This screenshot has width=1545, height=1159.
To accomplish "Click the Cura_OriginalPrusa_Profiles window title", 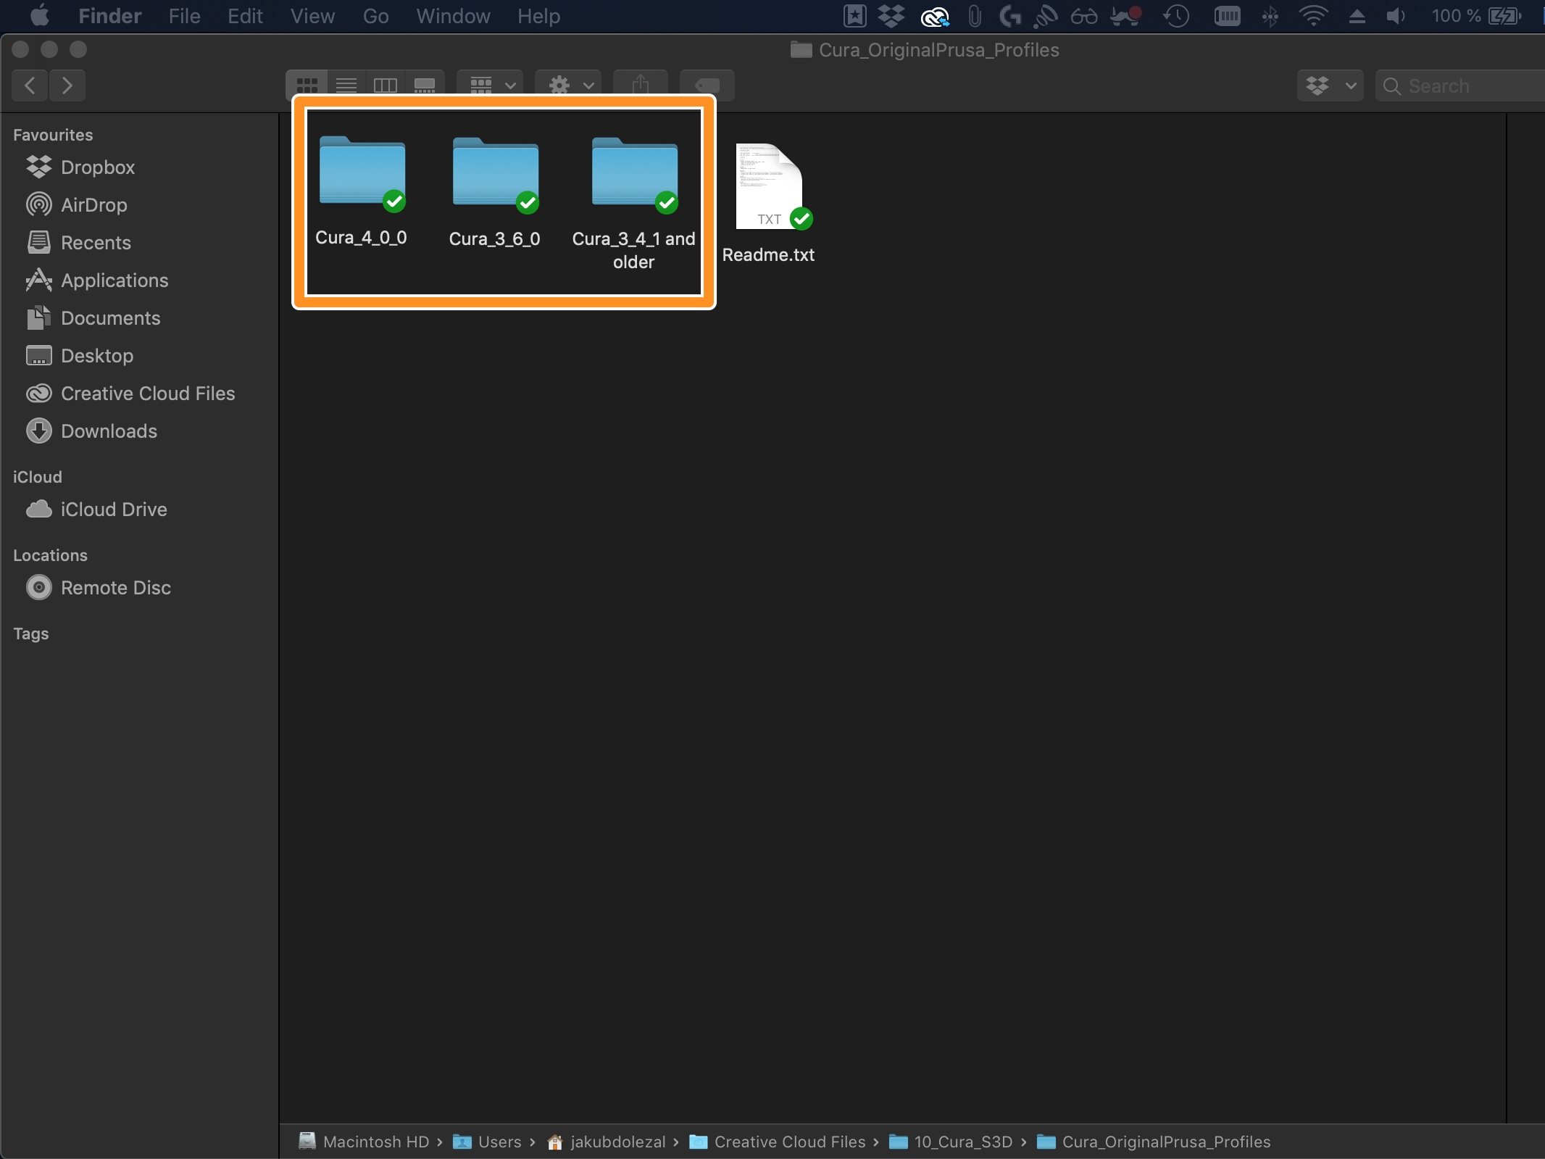I will tap(925, 50).
